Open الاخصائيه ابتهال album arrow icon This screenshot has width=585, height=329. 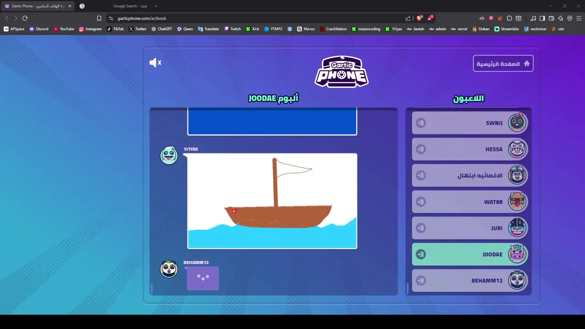pos(421,175)
